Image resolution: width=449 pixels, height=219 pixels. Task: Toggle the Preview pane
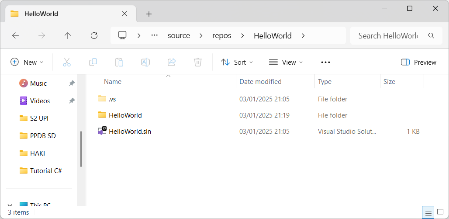click(418, 62)
